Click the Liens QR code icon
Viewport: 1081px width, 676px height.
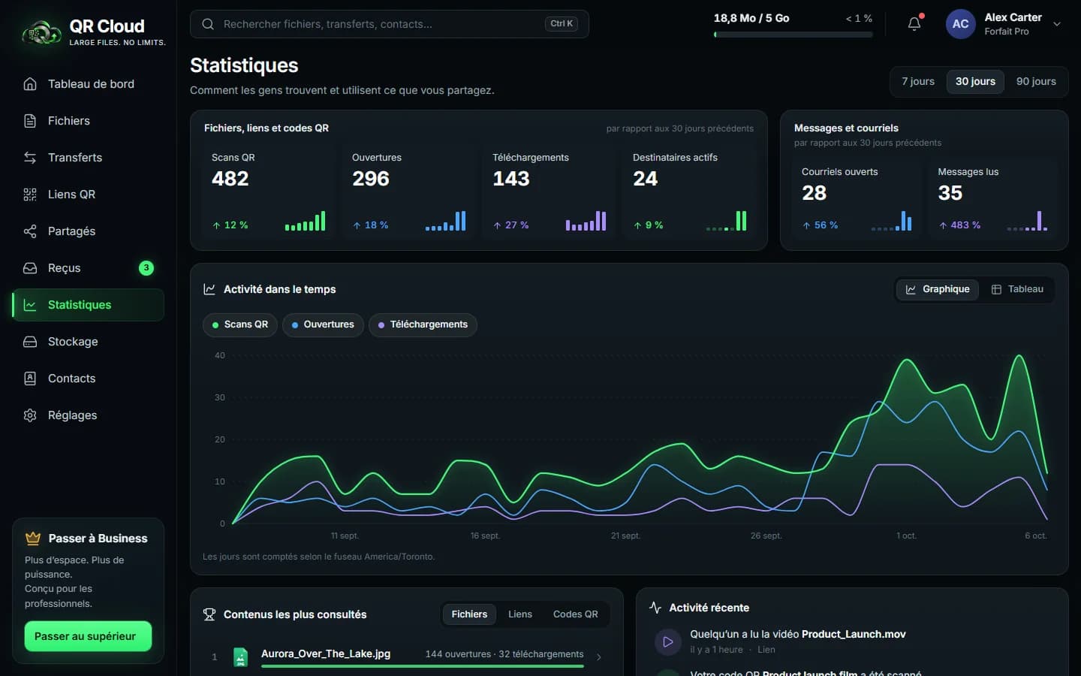click(30, 195)
